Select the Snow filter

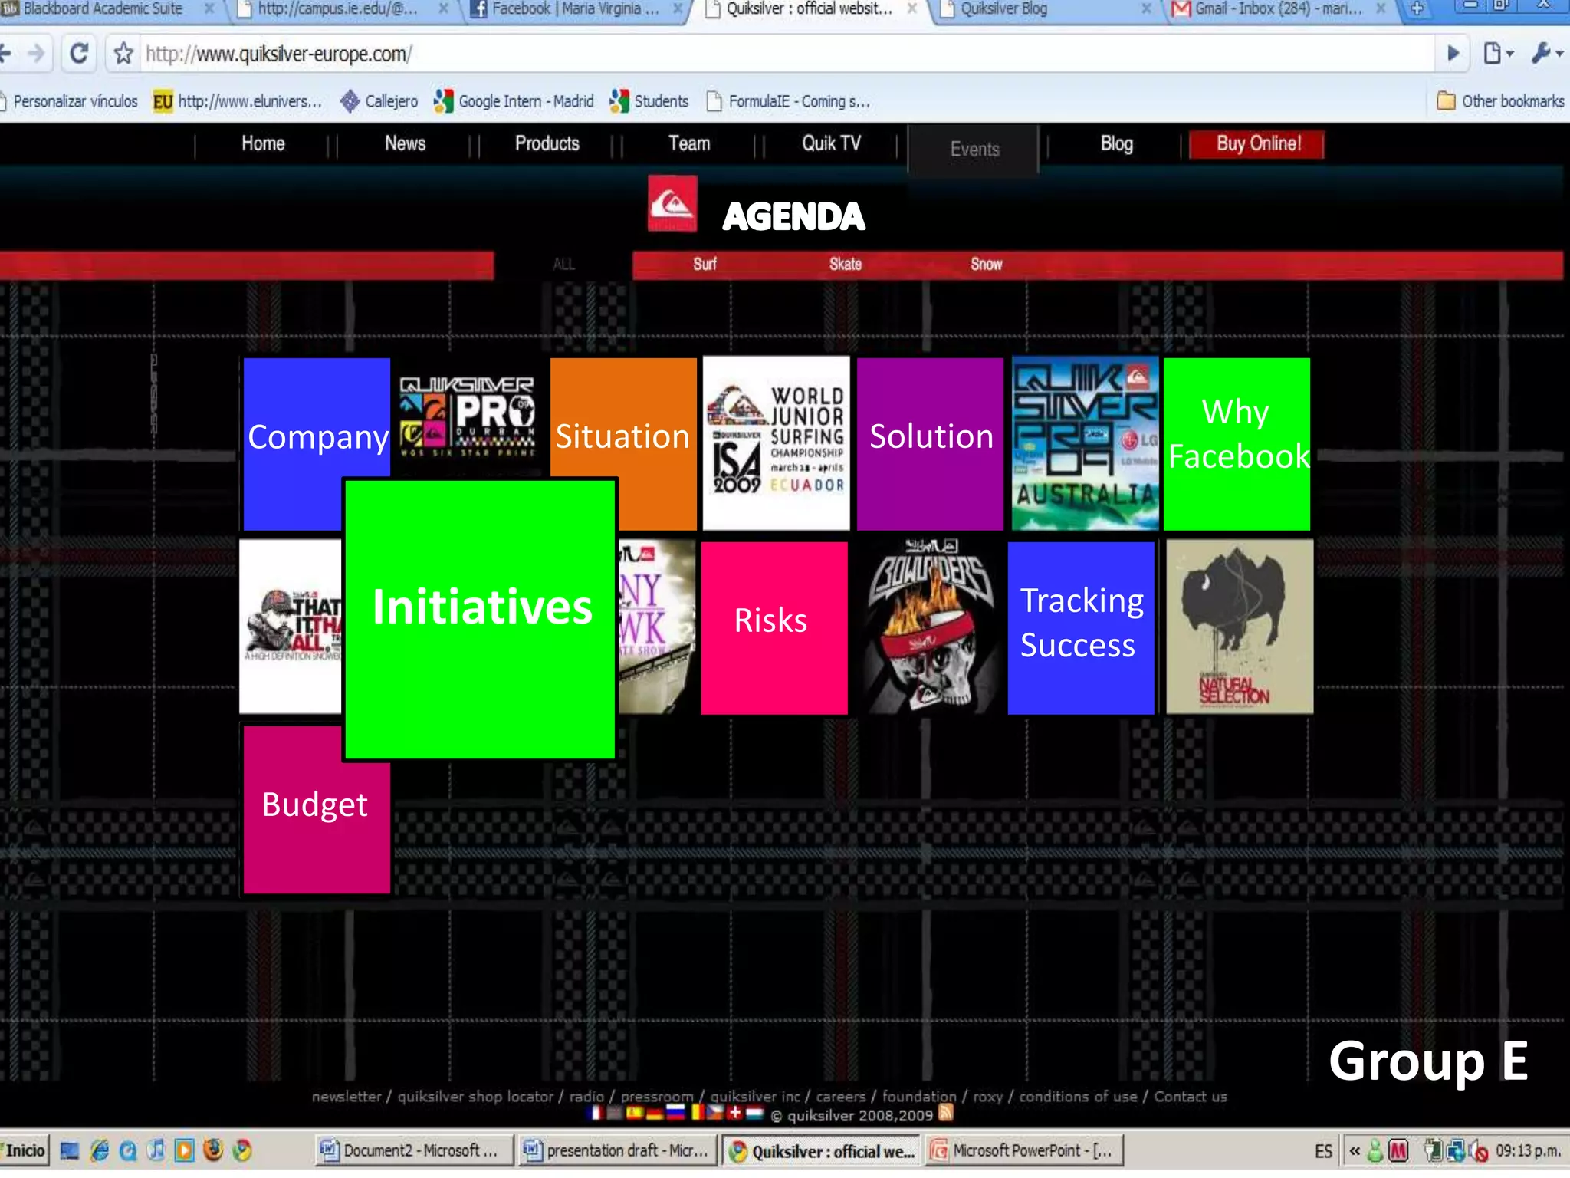(986, 265)
